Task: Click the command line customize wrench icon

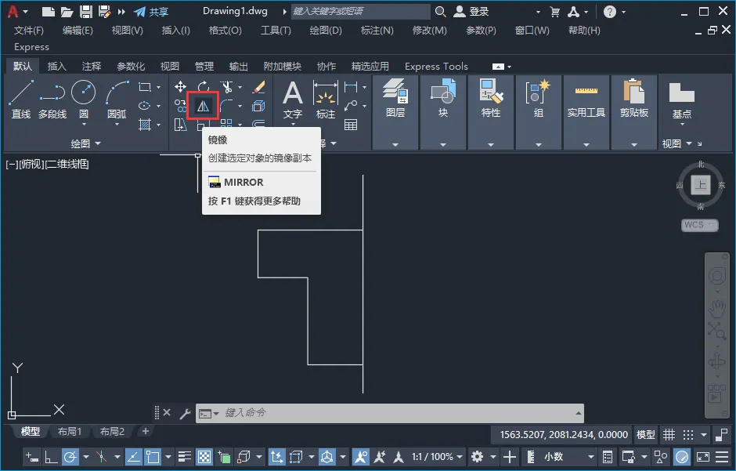Action: [x=185, y=413]
